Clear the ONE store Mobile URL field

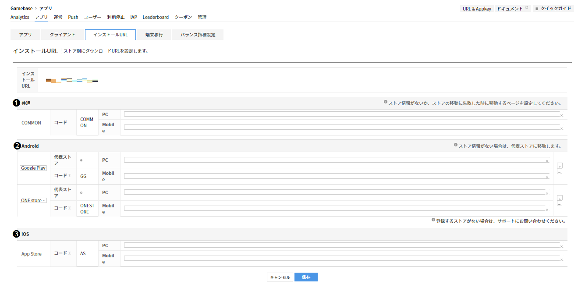[547, 210]
